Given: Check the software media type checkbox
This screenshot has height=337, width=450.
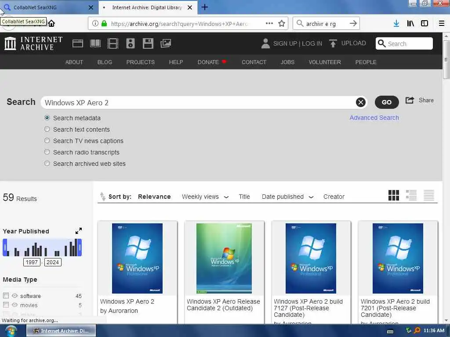Looking at the screenshot, I should (x=6, y=295).
